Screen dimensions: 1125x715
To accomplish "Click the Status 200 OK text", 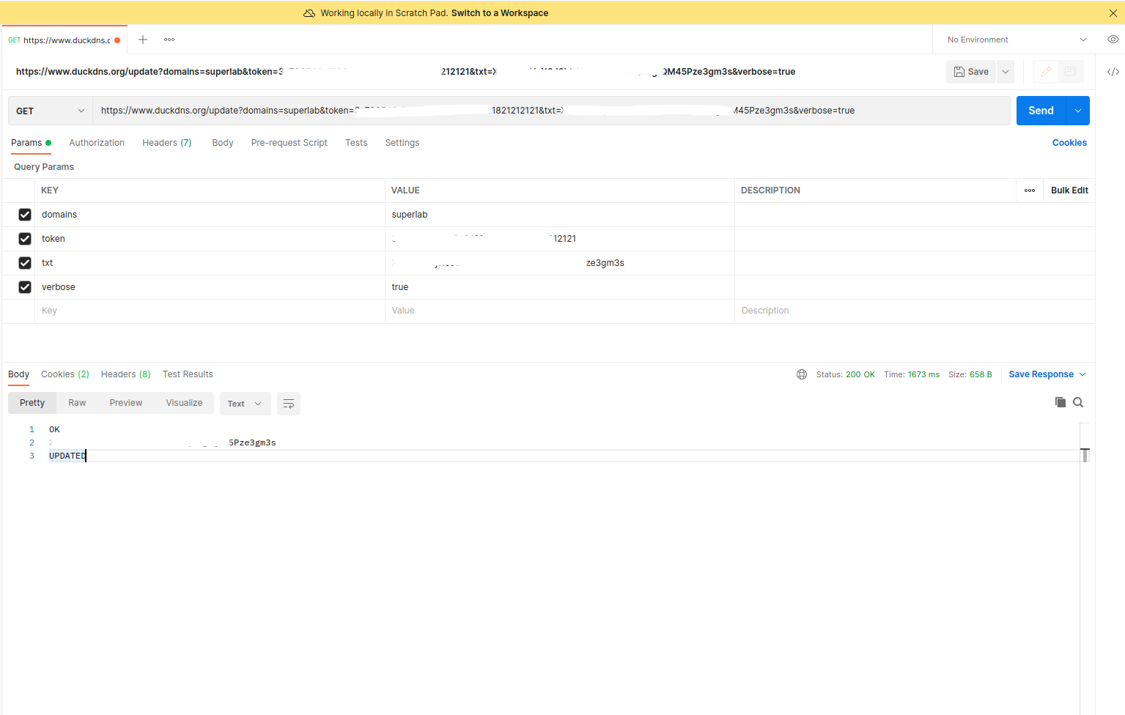I will pyautogui.click(x=845, y=374).
